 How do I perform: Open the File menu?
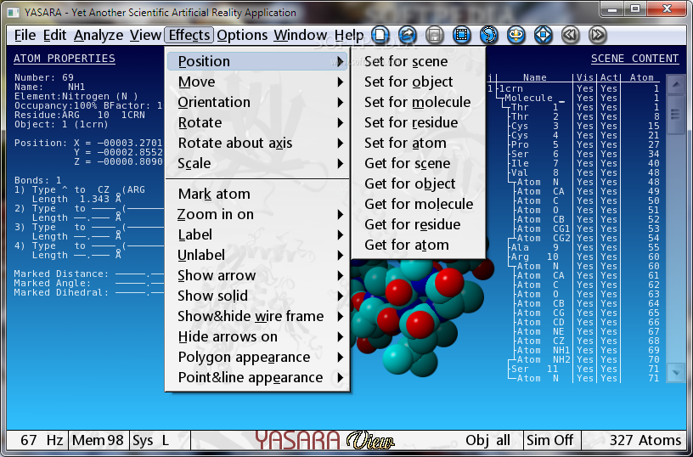(x=25, y=35)
